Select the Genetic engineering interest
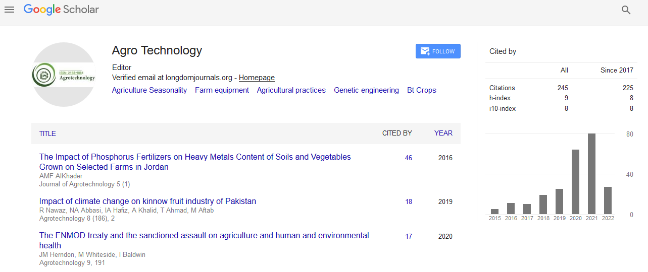648x272 pixels. (x=366, y=90)
